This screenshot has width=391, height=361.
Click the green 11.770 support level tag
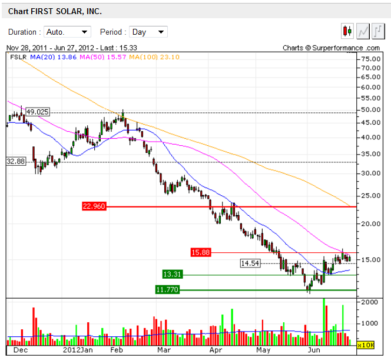point(167,289)
